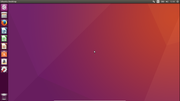Open the sound volume indicator
180x101 pixels.
167,2
